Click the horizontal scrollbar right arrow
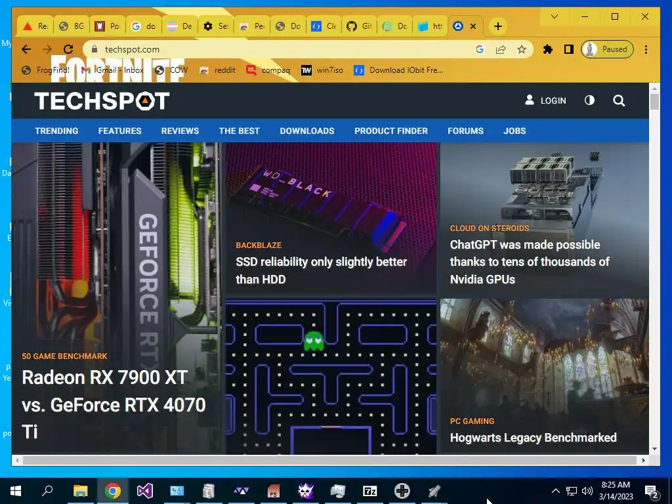 [644, 460]
